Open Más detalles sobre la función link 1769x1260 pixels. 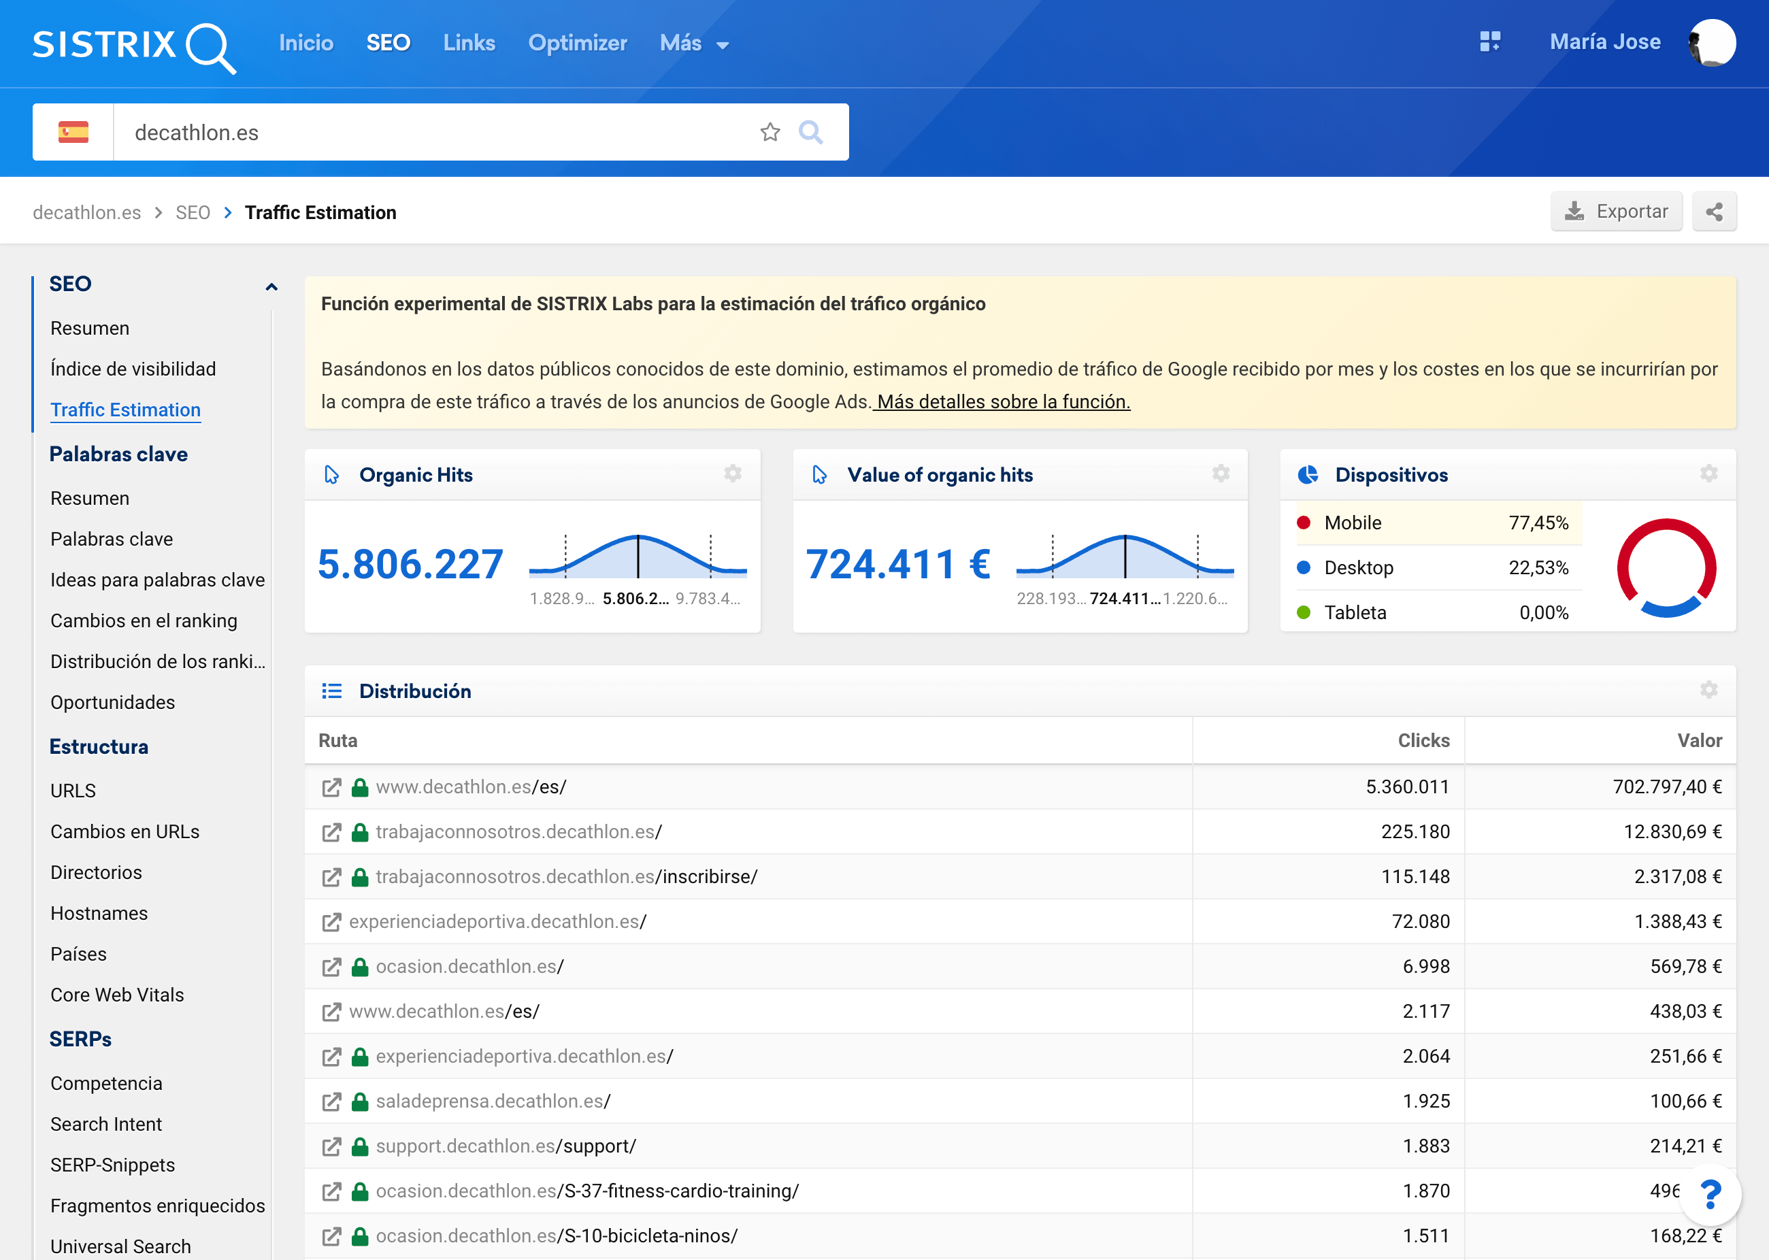pos(1002,402)
